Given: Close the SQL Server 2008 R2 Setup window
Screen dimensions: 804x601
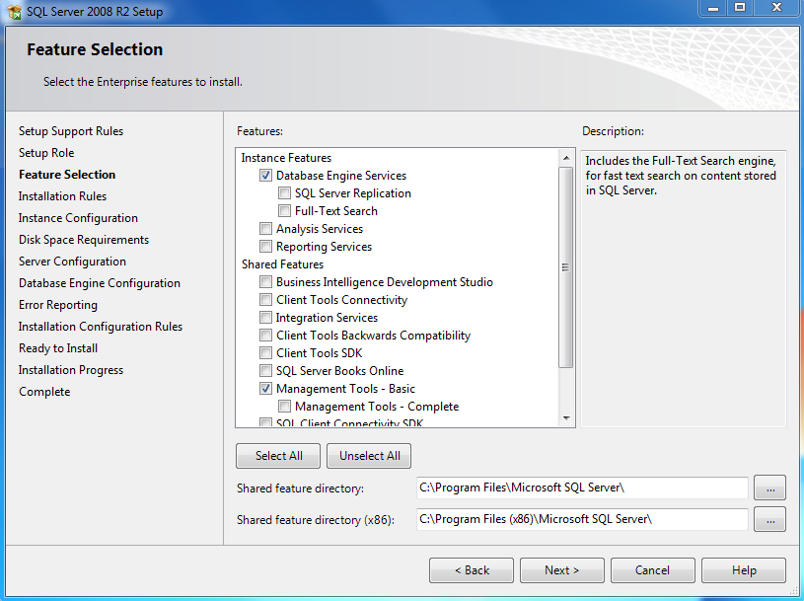Looking at the screenshot, I should tap(776, 8).
